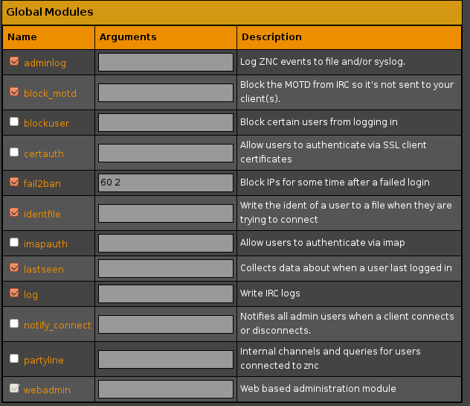Tick the notify_connect checkbox
Image resolution: width=470 pixels, height=406 pixels.
click(x=14, y=323)
